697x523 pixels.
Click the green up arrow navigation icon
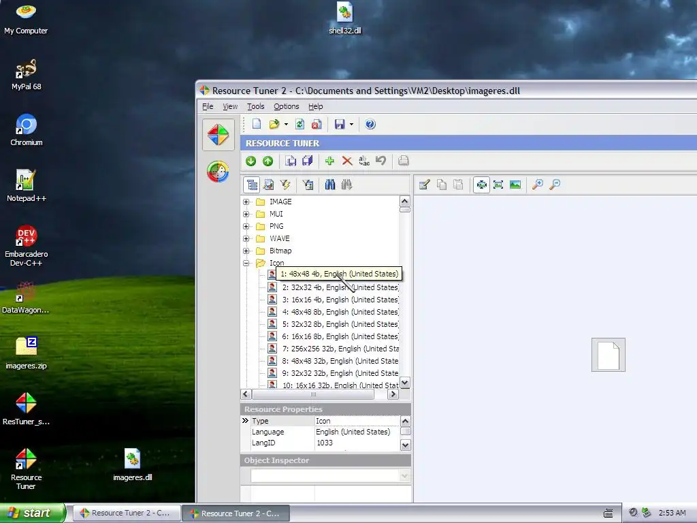pyautogui.click(x=268, y=161)
